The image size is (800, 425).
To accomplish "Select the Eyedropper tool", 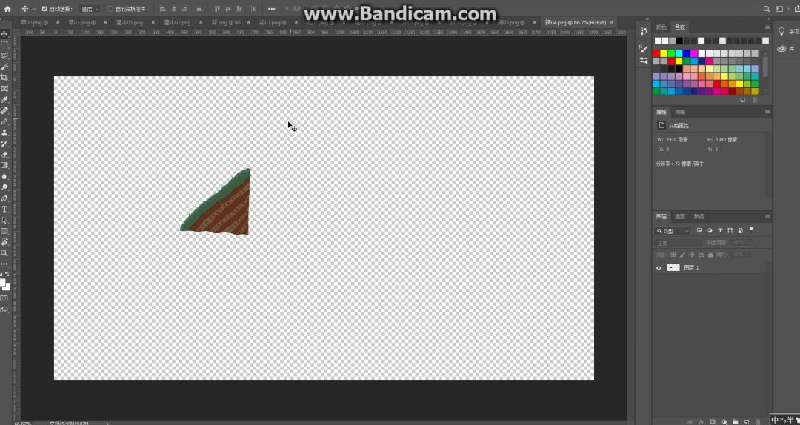I will [x=4, y=99].
